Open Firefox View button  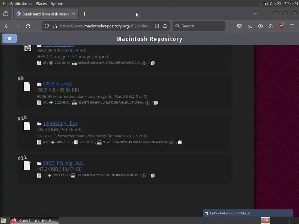tap(6, 14)
